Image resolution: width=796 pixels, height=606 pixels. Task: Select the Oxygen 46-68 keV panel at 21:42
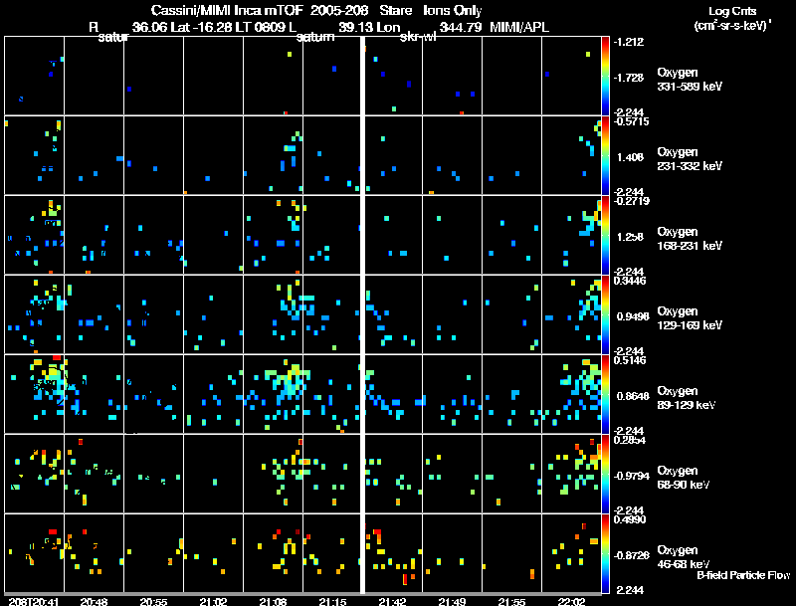[x=393, y=553]
